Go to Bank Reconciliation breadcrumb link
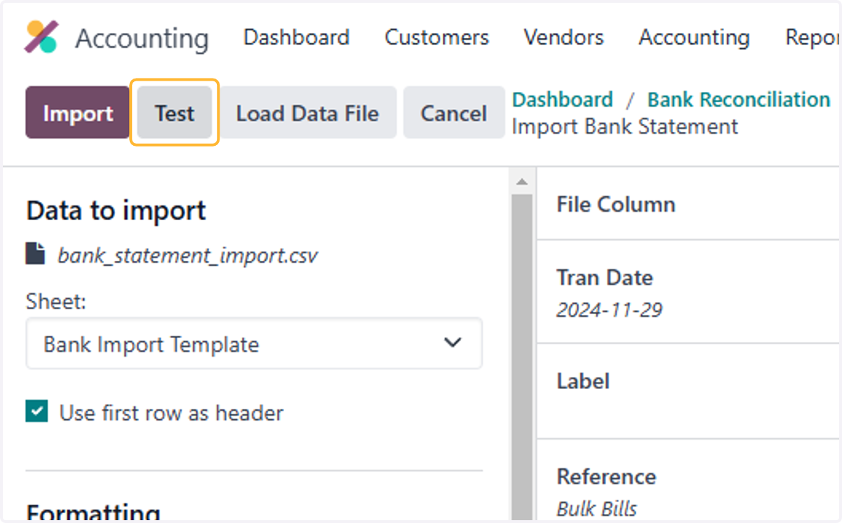Viewport: 842px width, 523px height. pos(739,100)
